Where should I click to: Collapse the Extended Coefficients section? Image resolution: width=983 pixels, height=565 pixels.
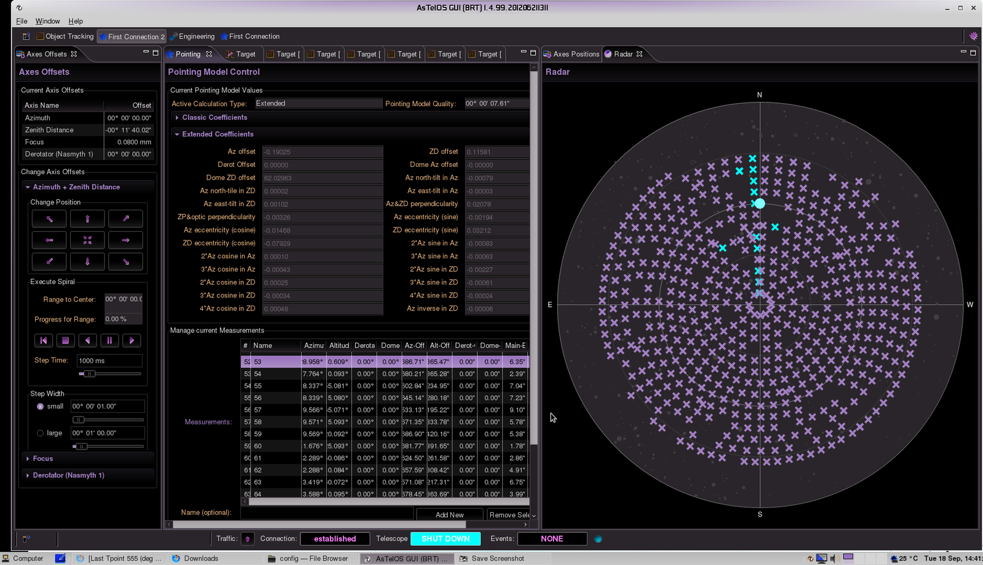(217, 134)
